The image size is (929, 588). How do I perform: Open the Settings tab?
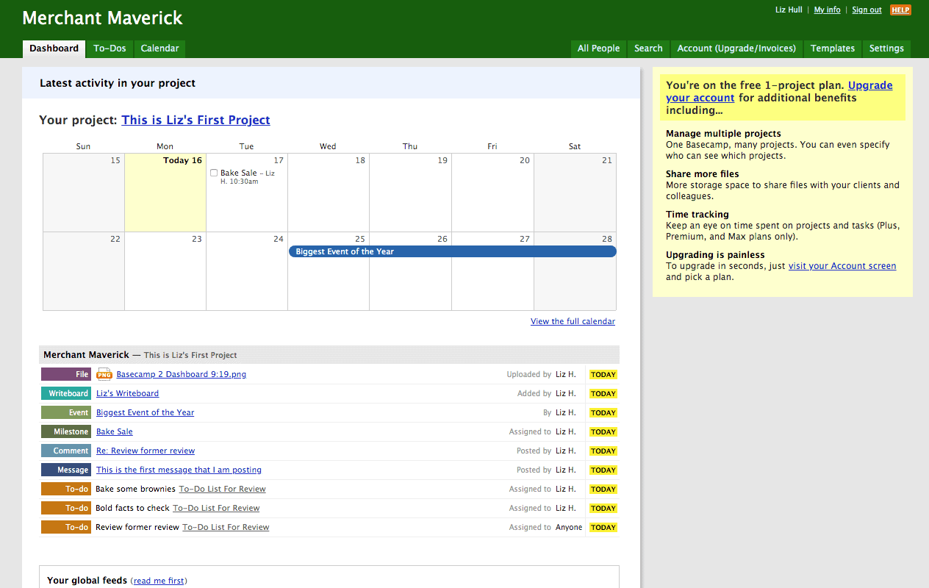point(886,49)
